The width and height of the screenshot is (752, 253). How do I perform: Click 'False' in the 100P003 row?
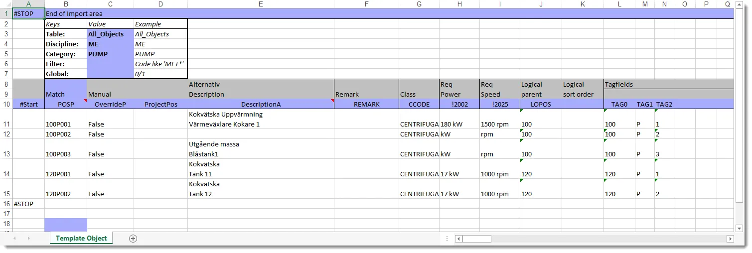[x=110, y=149]
